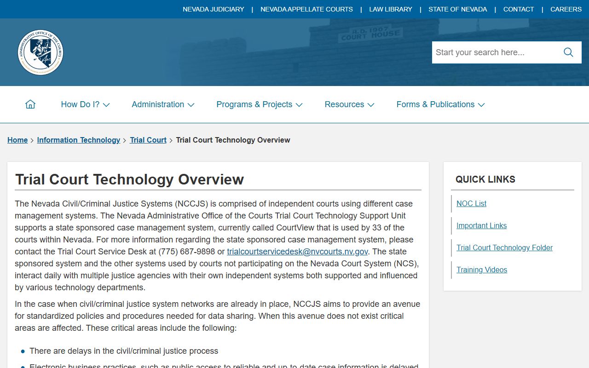
Task: Expand the How Do I? menu
Action: click(x=85, y=104)
